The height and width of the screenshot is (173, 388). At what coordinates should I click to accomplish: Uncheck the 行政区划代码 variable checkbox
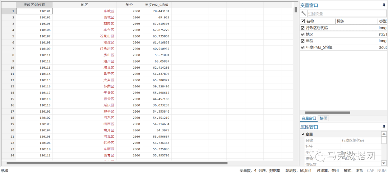click(x=302, y=28)
